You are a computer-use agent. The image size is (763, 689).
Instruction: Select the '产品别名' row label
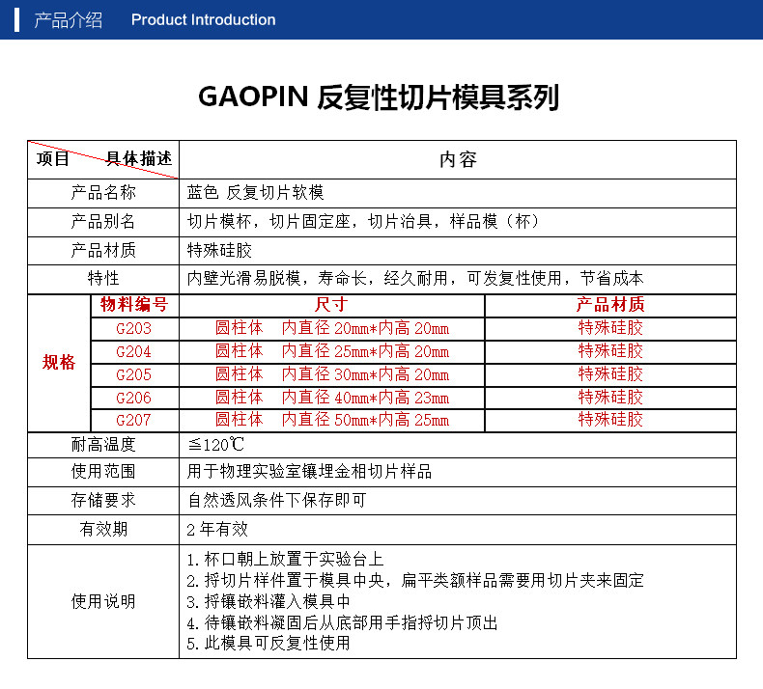click(x=103, y=222)
